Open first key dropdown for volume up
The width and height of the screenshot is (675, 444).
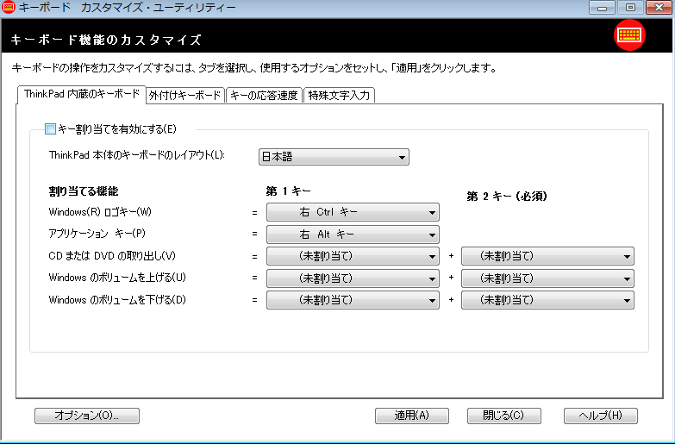point(353,278)
